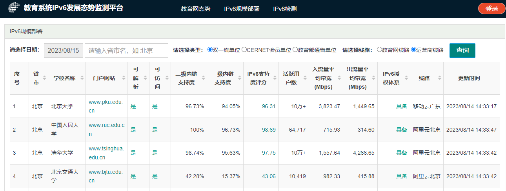
Task: Sort by 门户网站 column sort icon
Action: (x=124, y=78)
